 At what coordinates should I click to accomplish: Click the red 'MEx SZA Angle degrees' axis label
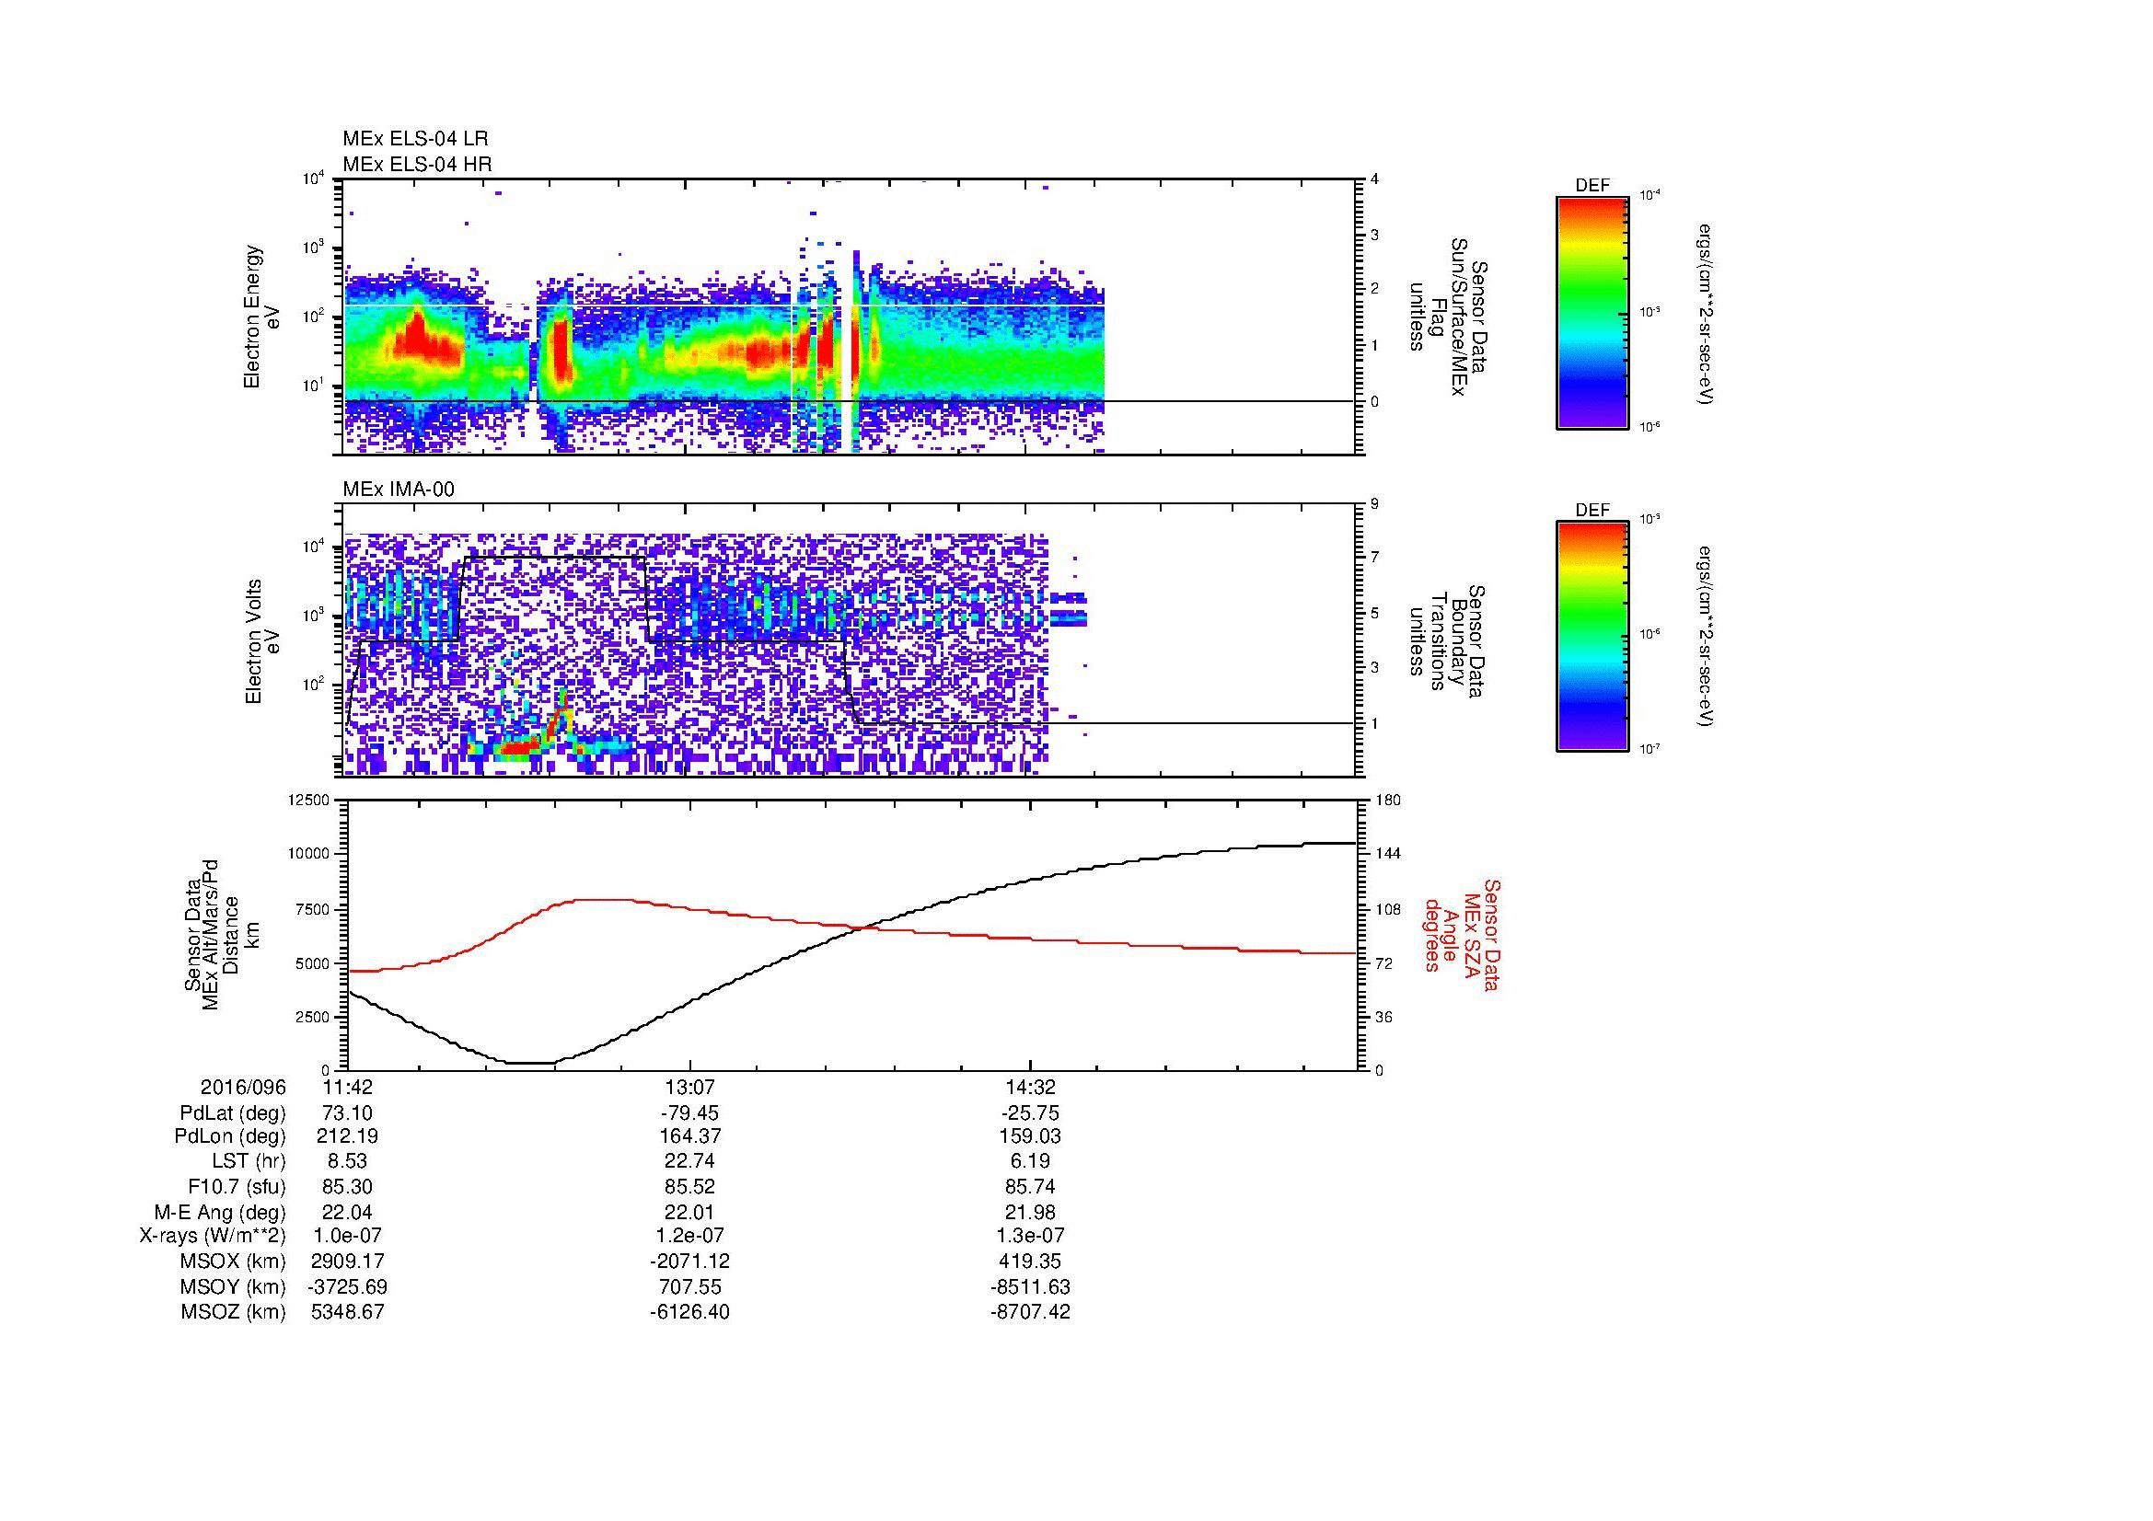click(1463, 934)
